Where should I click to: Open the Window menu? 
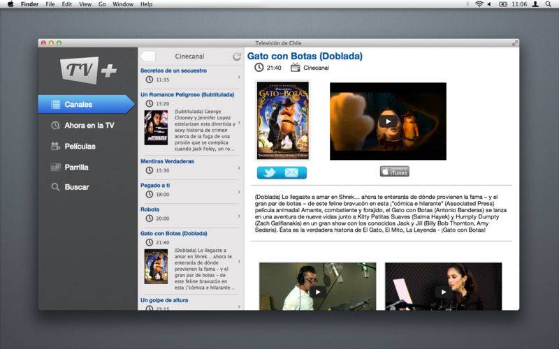[123, 4]
